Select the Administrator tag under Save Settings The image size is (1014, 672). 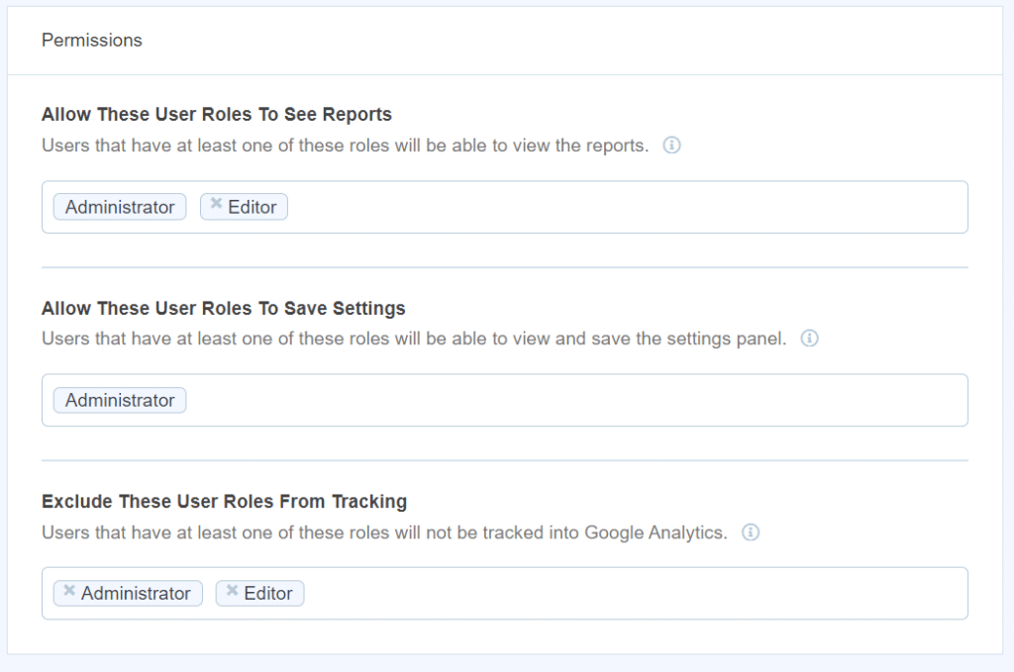tap(119, 400)
